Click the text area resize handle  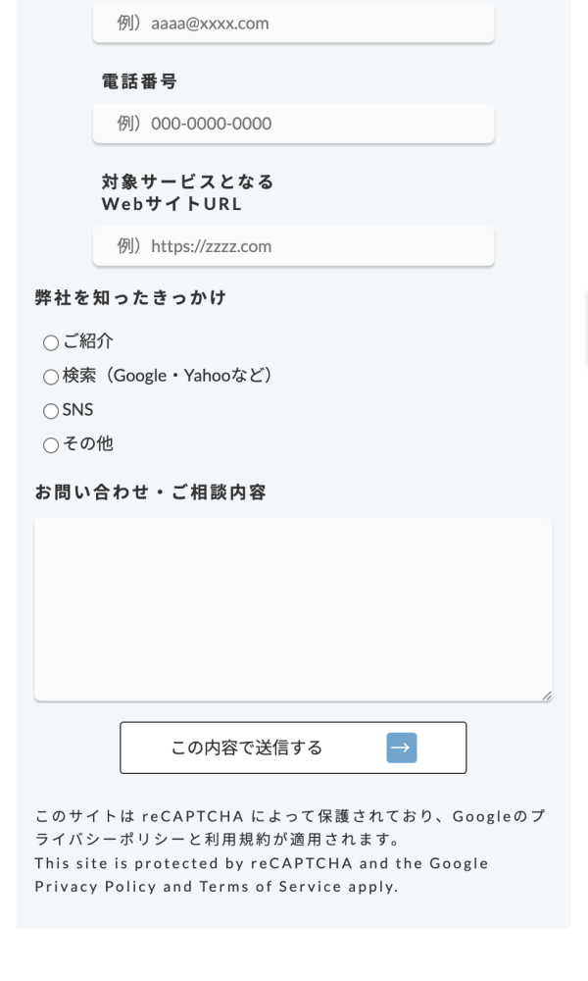point(546,695)
